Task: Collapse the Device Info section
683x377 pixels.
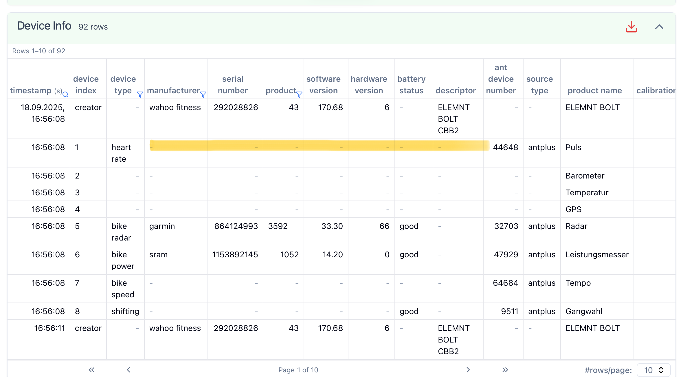Action: 659,27
